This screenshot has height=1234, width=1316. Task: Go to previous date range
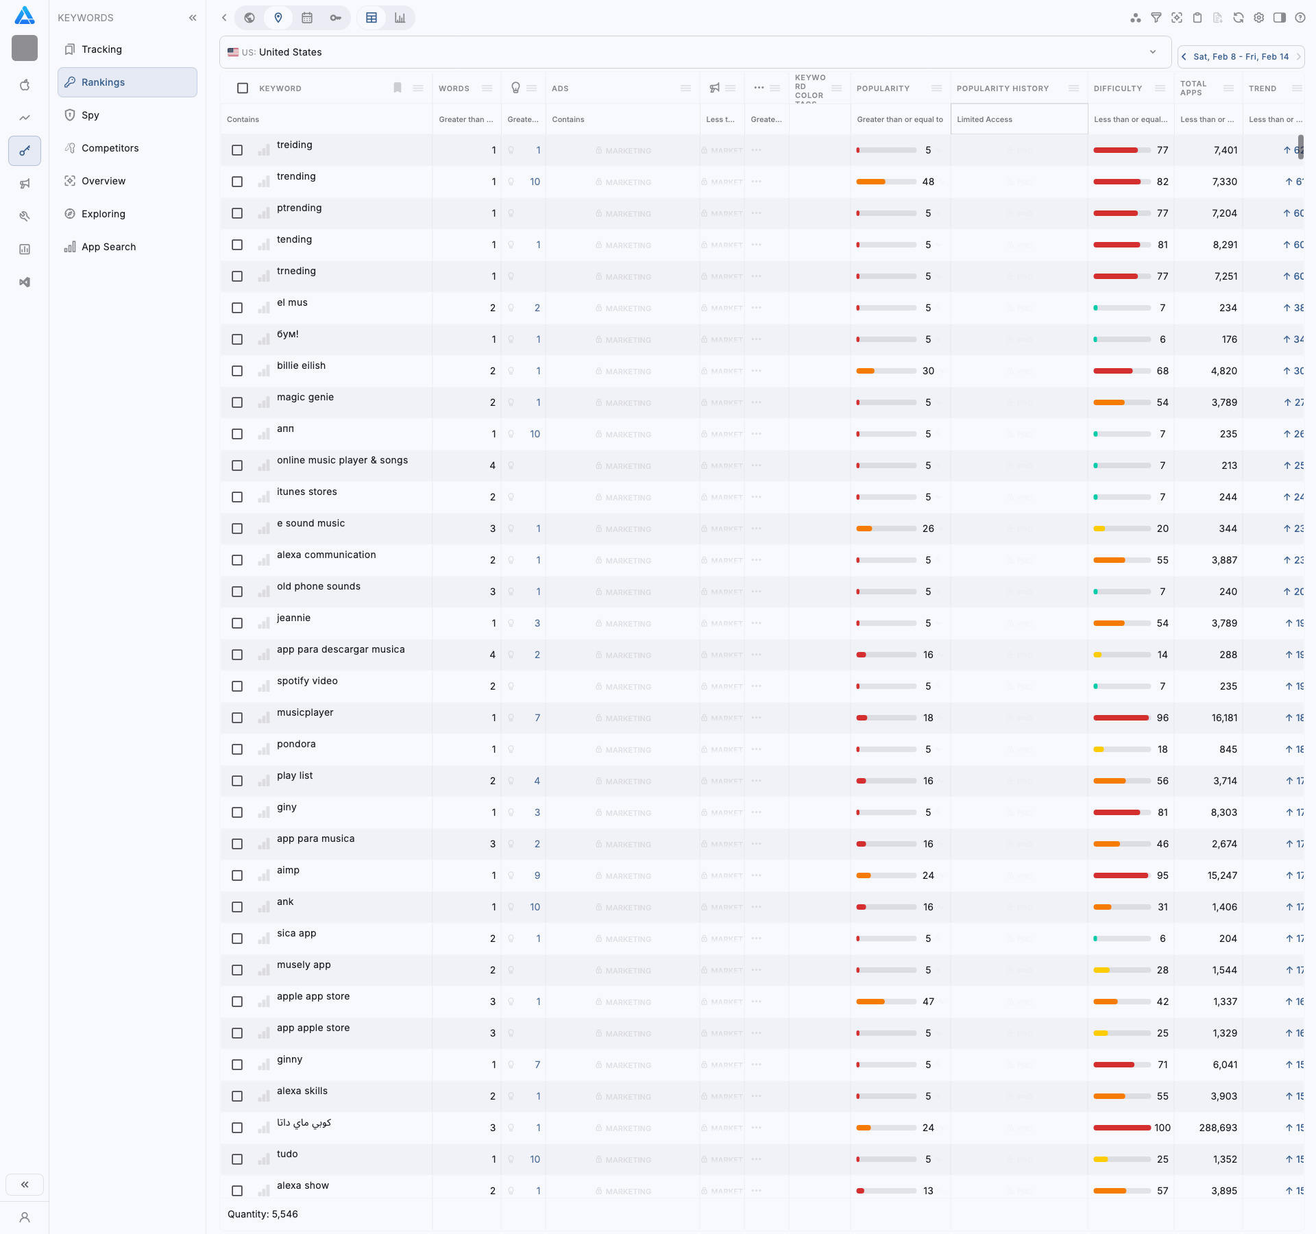click(1184, 57)
